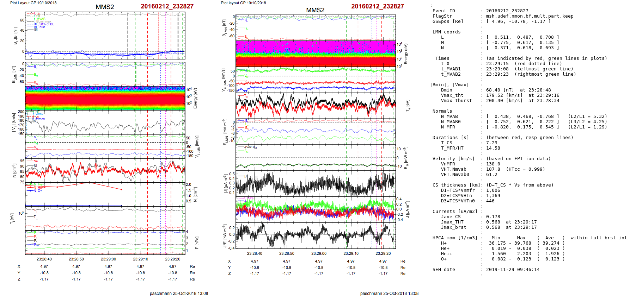Click the Jmax_THT current value 0.568
This screenshot has width=636, height=296.
(x=493, y=222)
